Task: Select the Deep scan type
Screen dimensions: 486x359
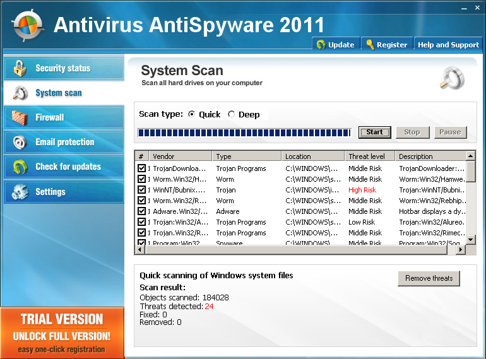Action: tap(231, 114)
